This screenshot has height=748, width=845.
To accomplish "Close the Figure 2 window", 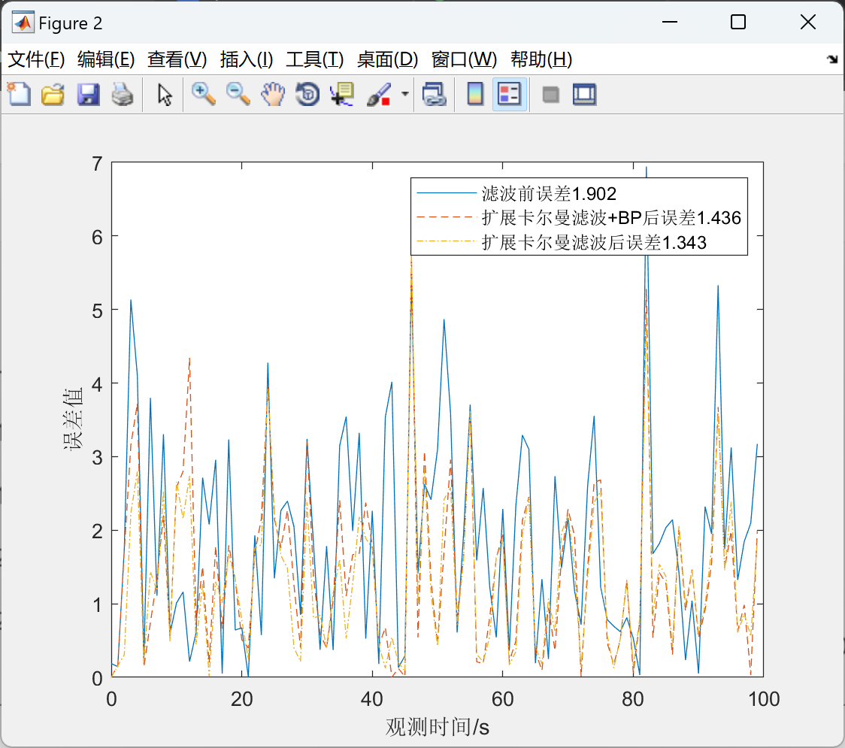I will [808, 22].
